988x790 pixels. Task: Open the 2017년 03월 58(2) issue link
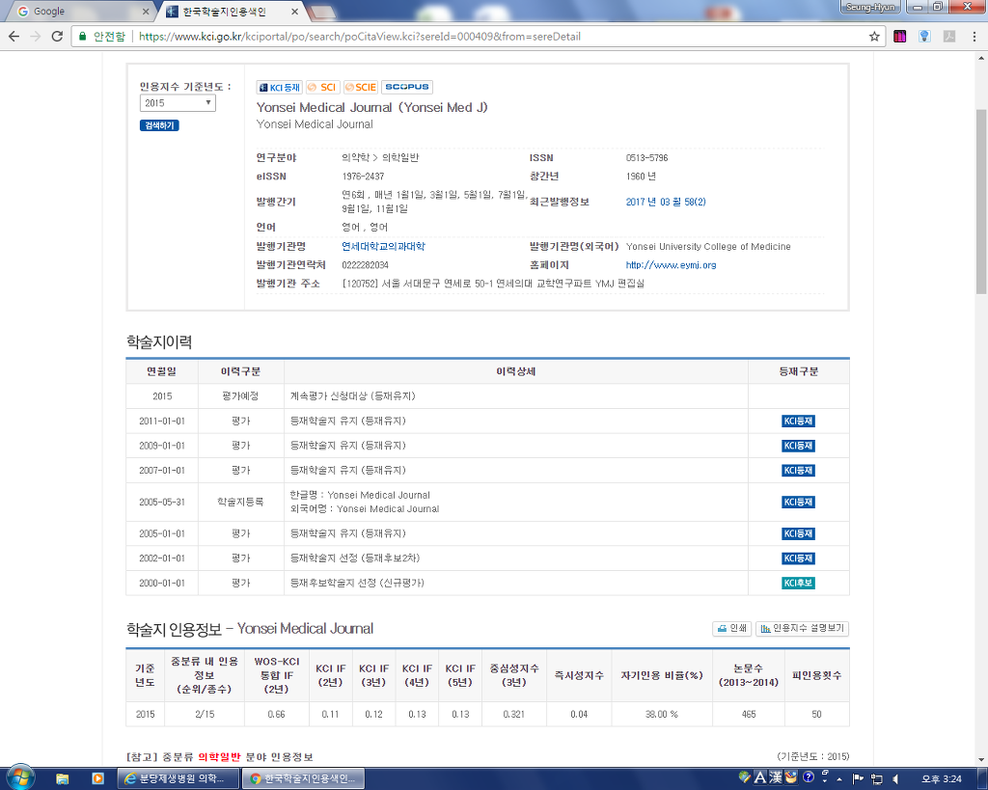tap(666, 203)
